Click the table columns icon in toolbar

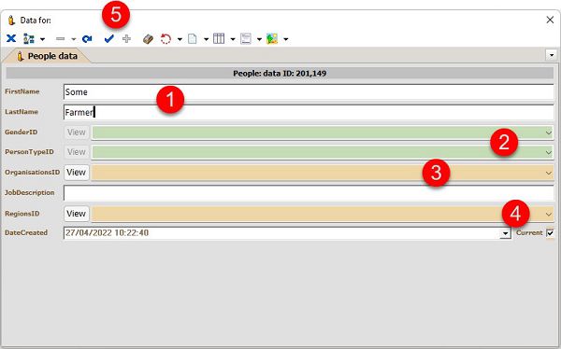point(219,38)
